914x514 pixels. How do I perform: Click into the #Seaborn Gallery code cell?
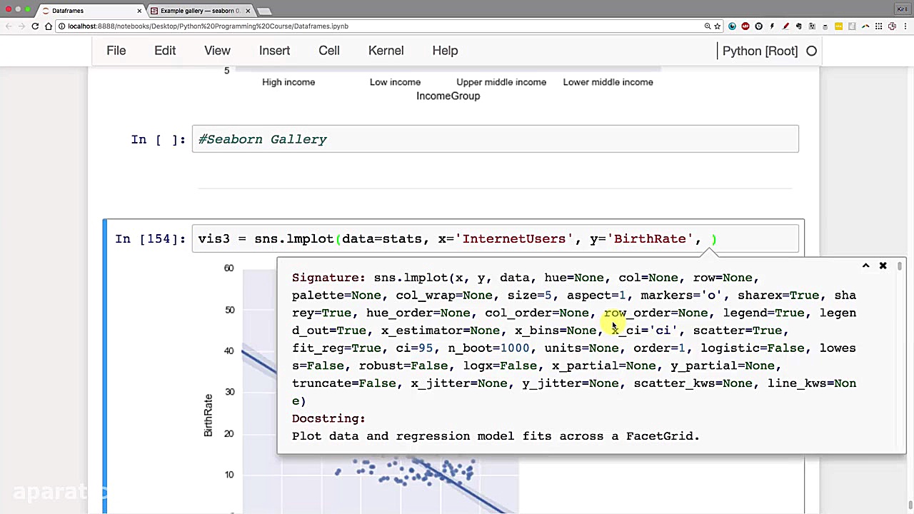[495, 138]
